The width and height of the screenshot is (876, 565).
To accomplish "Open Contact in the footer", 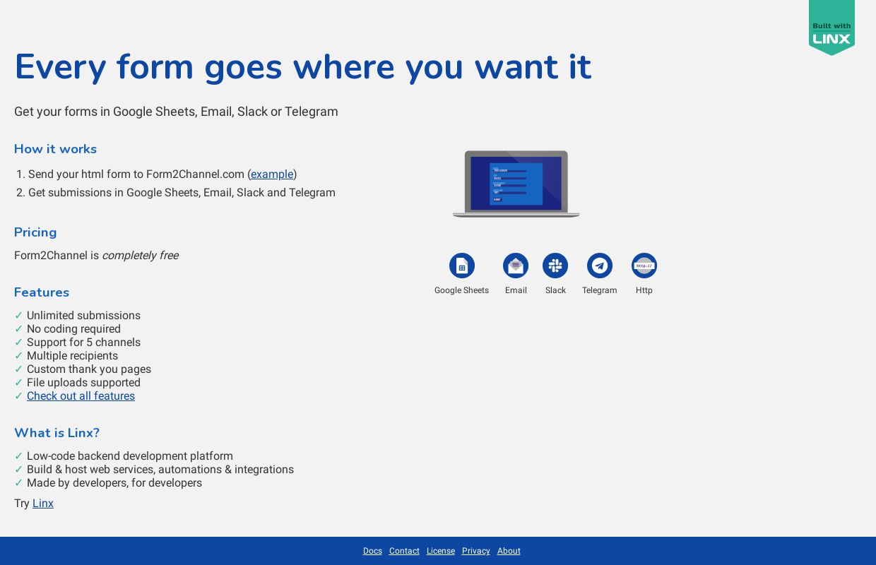I will [x=404, y=551].
